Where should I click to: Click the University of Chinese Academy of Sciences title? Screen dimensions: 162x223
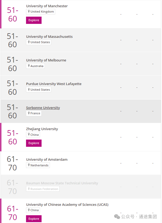(x=67, y=204)
